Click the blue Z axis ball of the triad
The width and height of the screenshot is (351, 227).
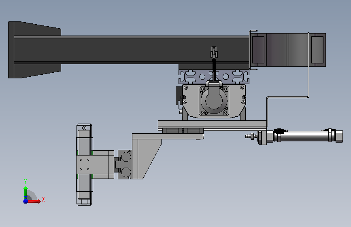[x=26, y=201]
